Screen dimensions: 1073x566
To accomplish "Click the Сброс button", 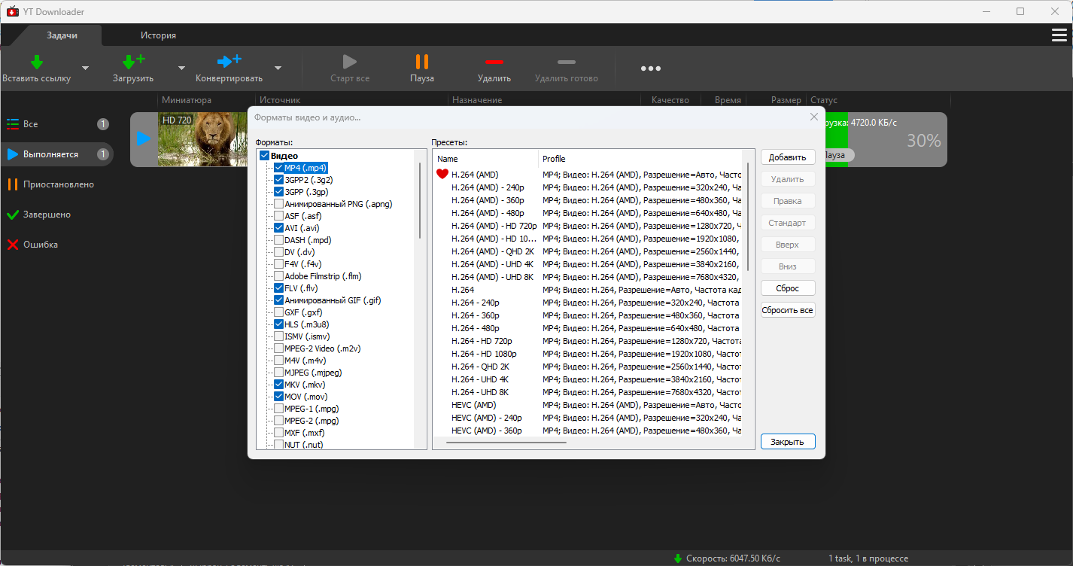I will (x=788, y=288).
